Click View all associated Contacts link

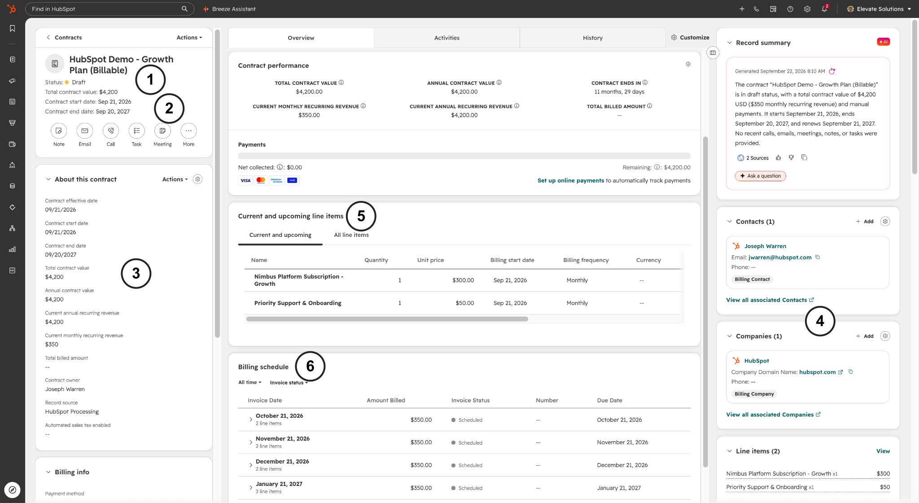[770, 300]
